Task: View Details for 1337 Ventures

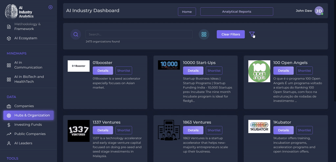Action: [x=103, y=130]
